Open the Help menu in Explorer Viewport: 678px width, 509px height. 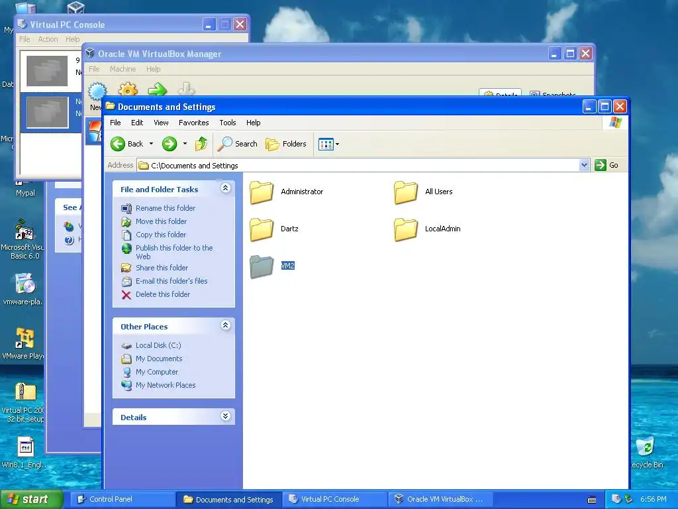[x=254, y=123]
